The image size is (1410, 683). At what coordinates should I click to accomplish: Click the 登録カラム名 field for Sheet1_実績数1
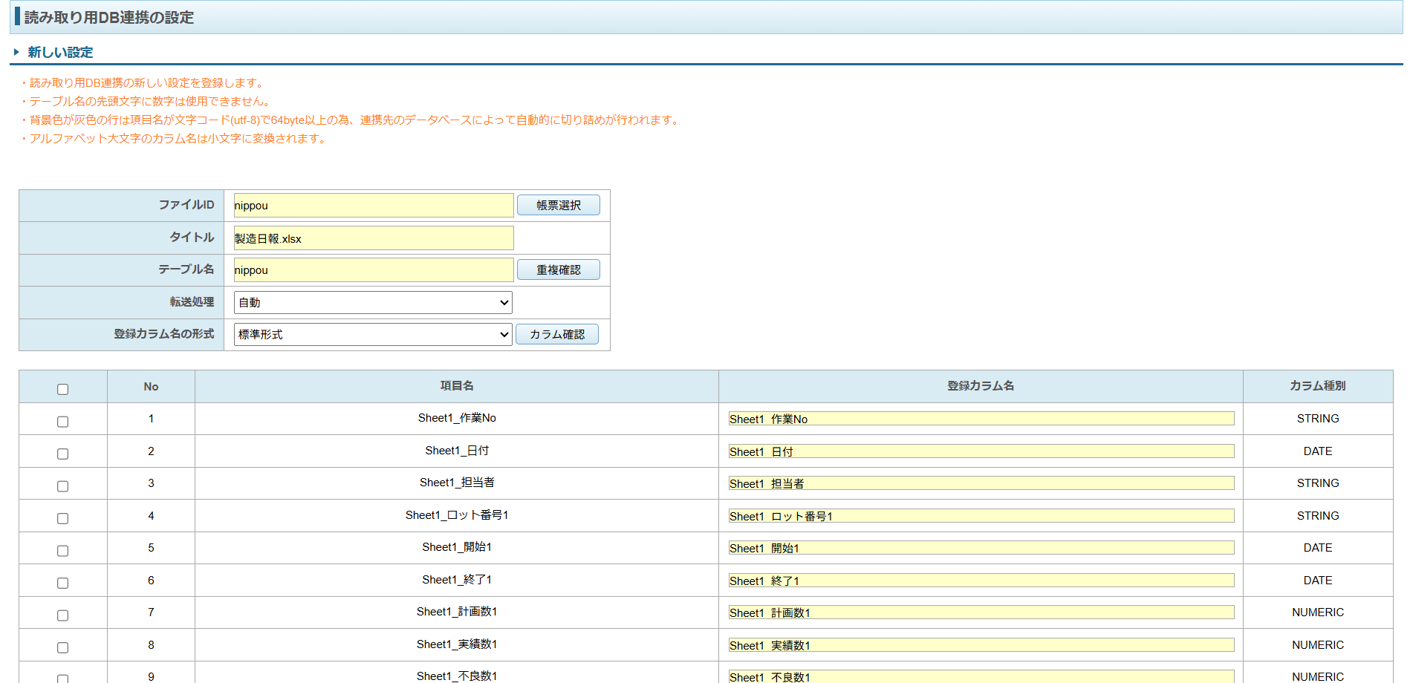click(981, 645)
